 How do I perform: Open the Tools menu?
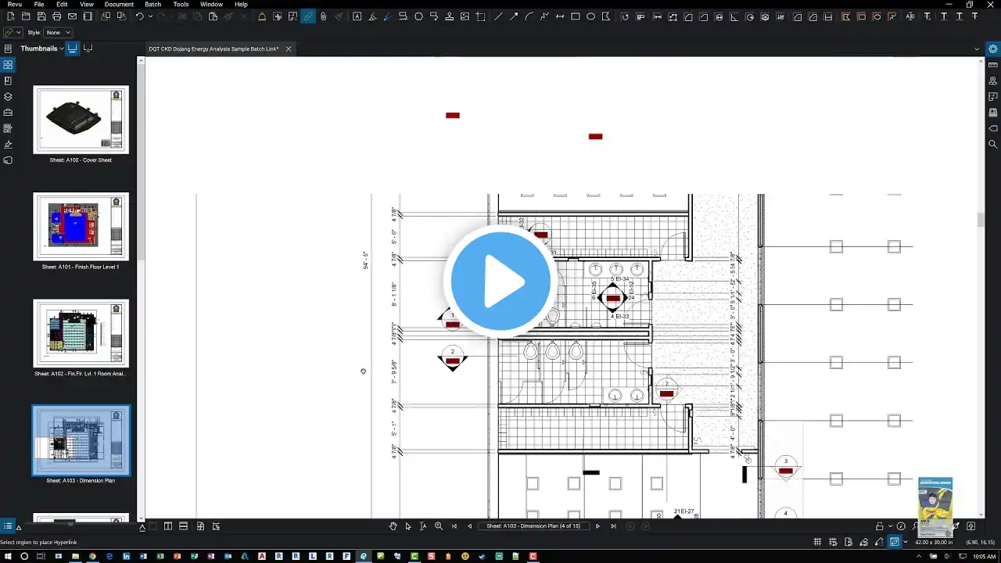coord(181,5)
